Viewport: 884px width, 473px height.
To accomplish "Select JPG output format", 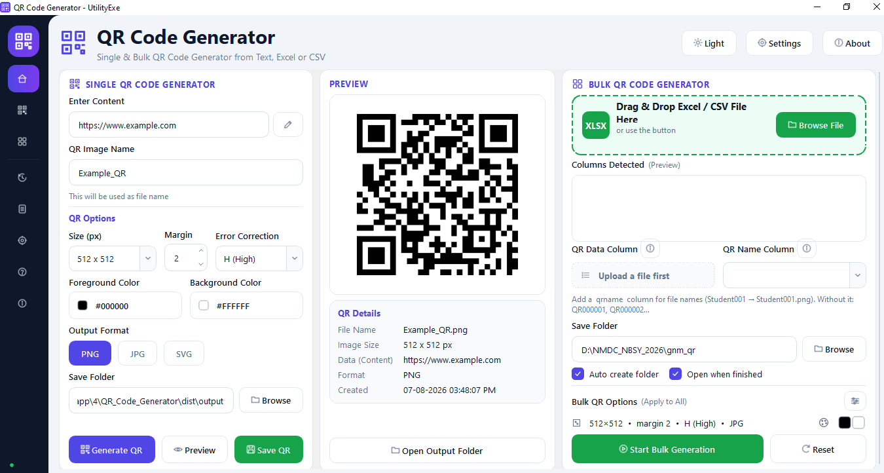I will tap(138, 354).
